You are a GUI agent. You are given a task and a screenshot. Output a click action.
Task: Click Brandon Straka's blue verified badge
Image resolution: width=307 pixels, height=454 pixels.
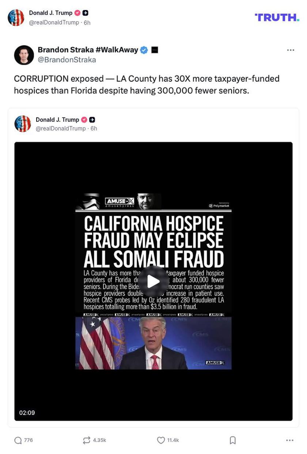(x=144, y=50)
